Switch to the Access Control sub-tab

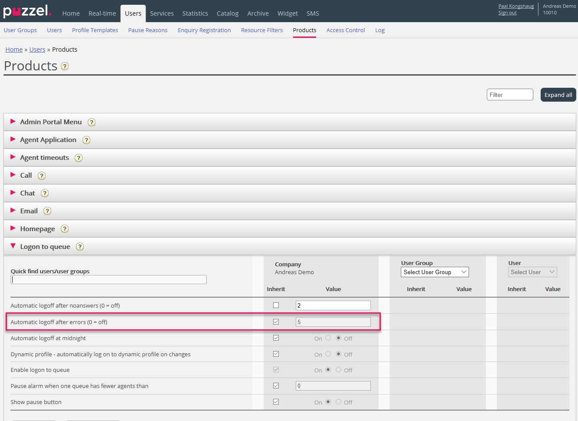pyautogui.click(x=345, y=30)
